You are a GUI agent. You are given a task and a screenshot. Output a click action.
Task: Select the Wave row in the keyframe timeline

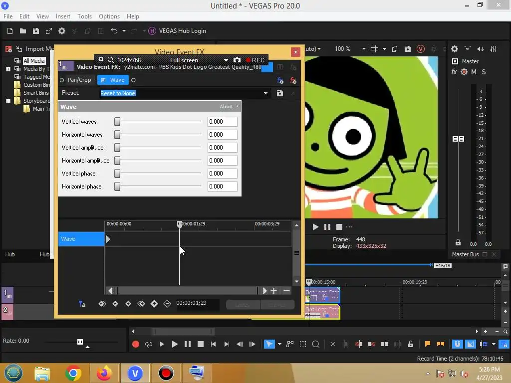pyautogui.click(x=81, y=239)
